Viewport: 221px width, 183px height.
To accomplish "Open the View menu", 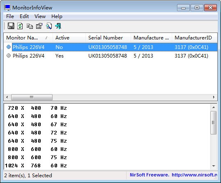I will [x=40, y=16].
